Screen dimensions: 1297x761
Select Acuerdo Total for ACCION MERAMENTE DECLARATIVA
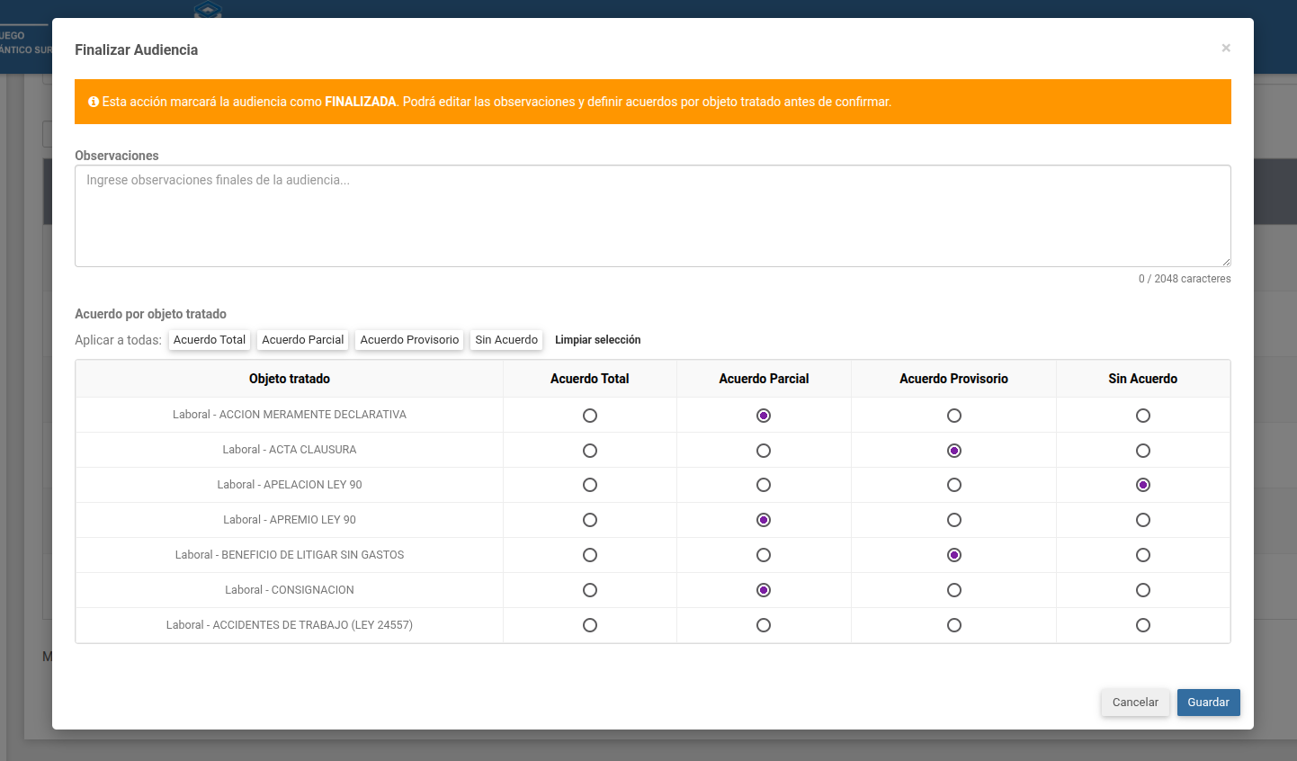click(x=590, y=416)
